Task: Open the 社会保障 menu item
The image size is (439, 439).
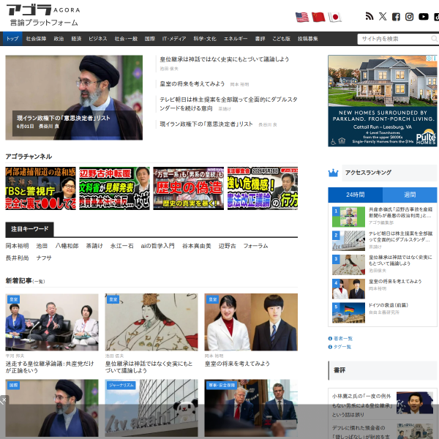Action: (x=36, y=39)
